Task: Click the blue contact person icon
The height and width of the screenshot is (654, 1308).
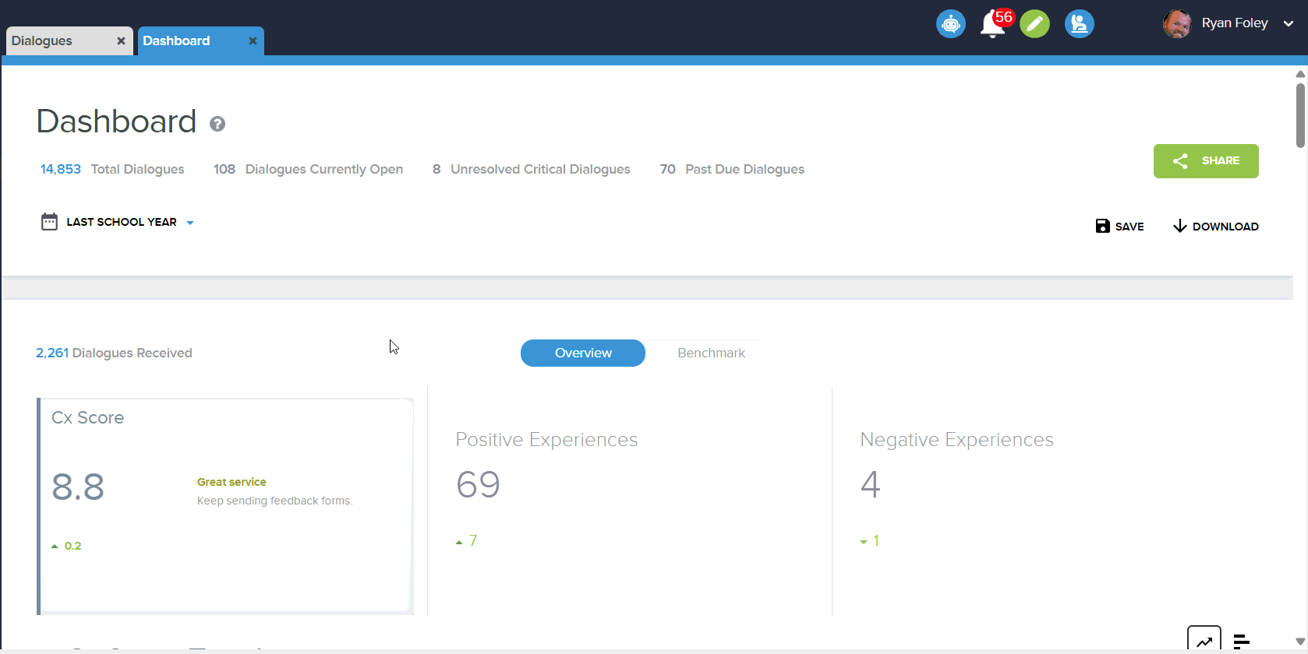Action: point(1079,24)
